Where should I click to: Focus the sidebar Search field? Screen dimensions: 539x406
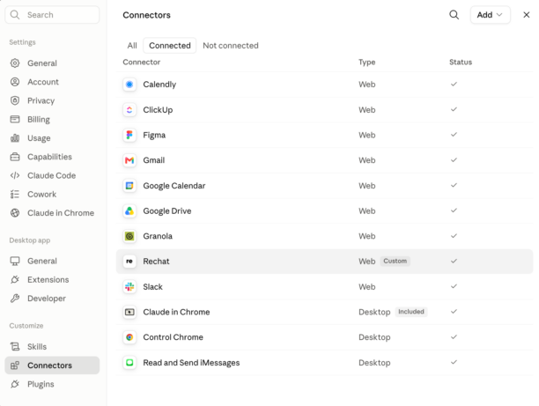pyautogui.click(x=52, y=15)
